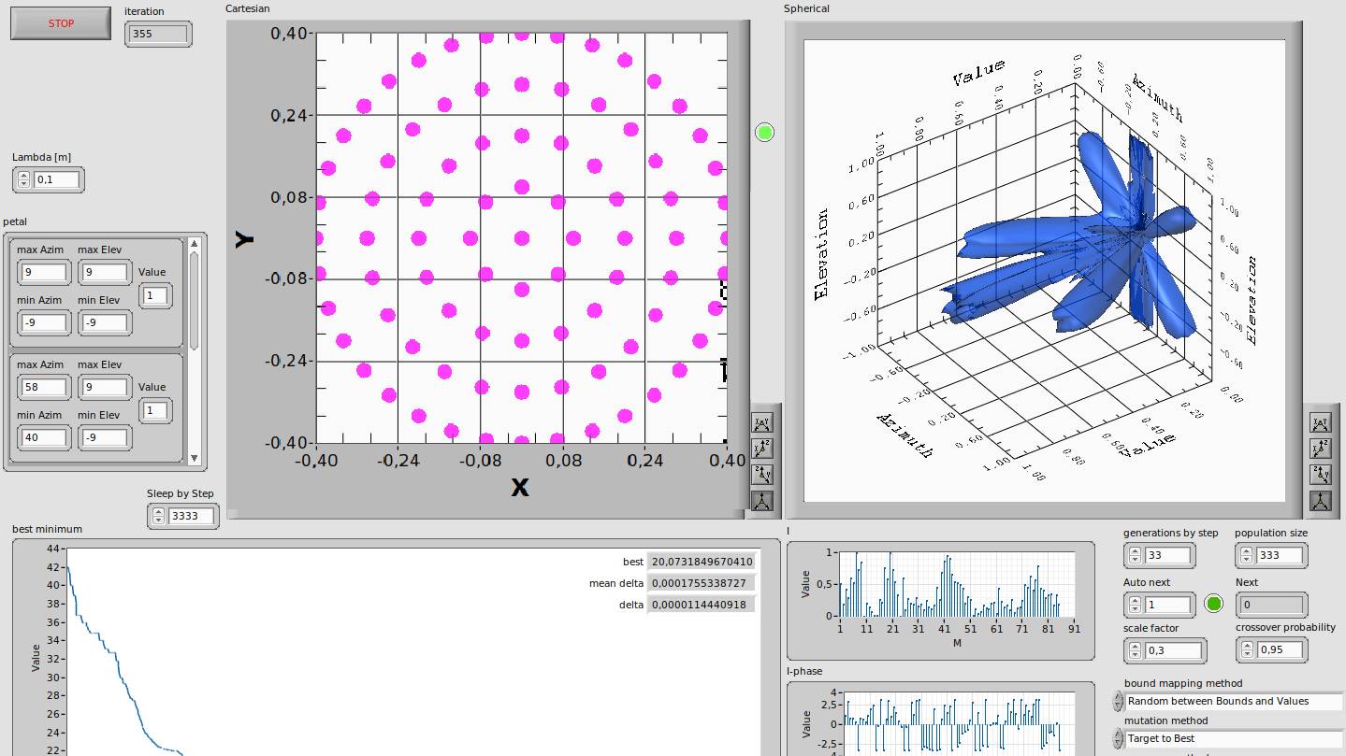This screenshot has height=756, width=1346.
Task: Click generations by step field showing 33
Action: tap(1167, 555)
